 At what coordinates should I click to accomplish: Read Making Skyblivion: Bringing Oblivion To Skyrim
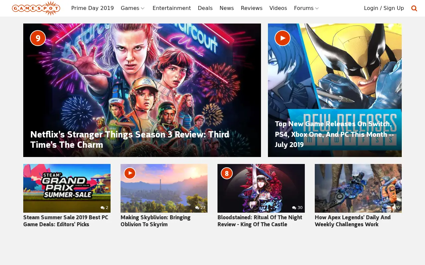[x=155, y=221]
